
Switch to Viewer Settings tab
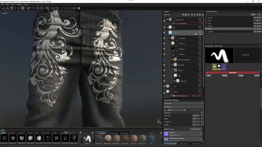point(196,143)
